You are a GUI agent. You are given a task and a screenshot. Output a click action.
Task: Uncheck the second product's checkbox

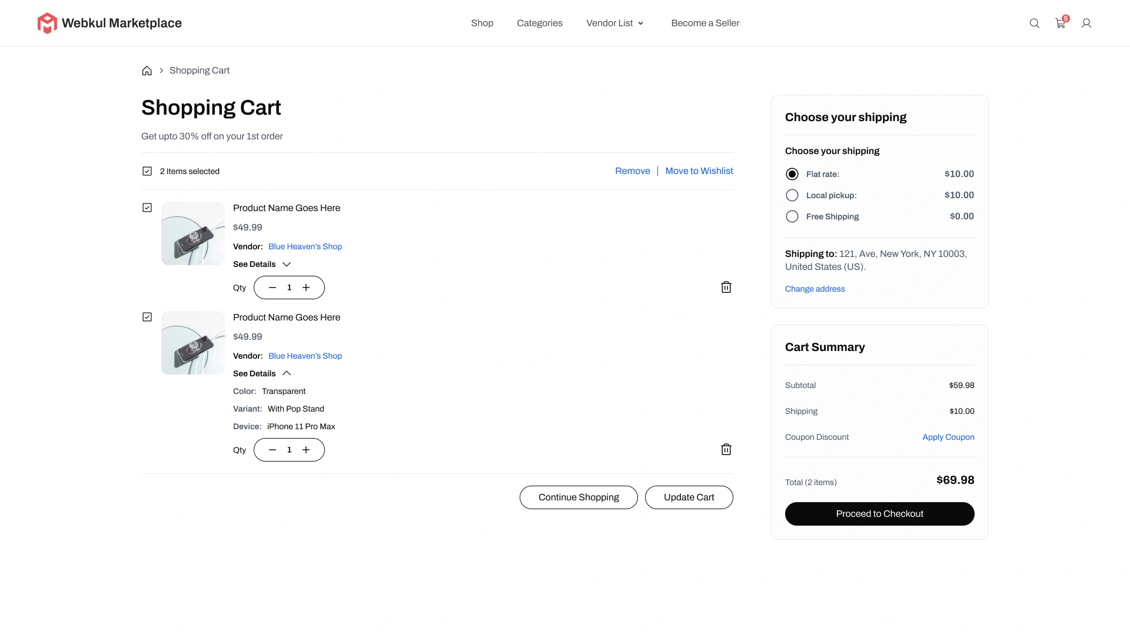point(147,317)
